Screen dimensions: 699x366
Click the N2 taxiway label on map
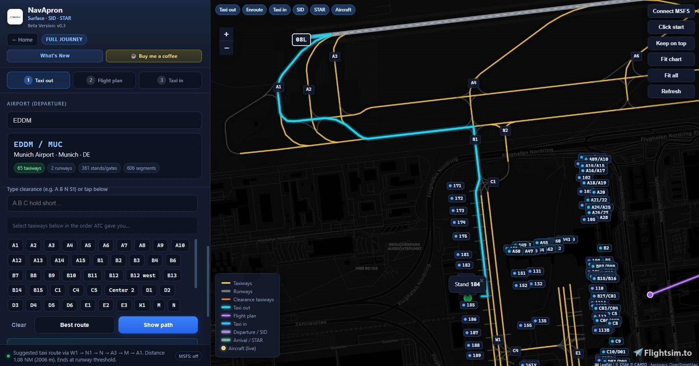coord(505,130)
